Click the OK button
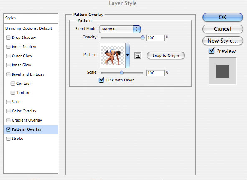The height and width of the screenshot is (180, 247). click(x=222, y=18)
